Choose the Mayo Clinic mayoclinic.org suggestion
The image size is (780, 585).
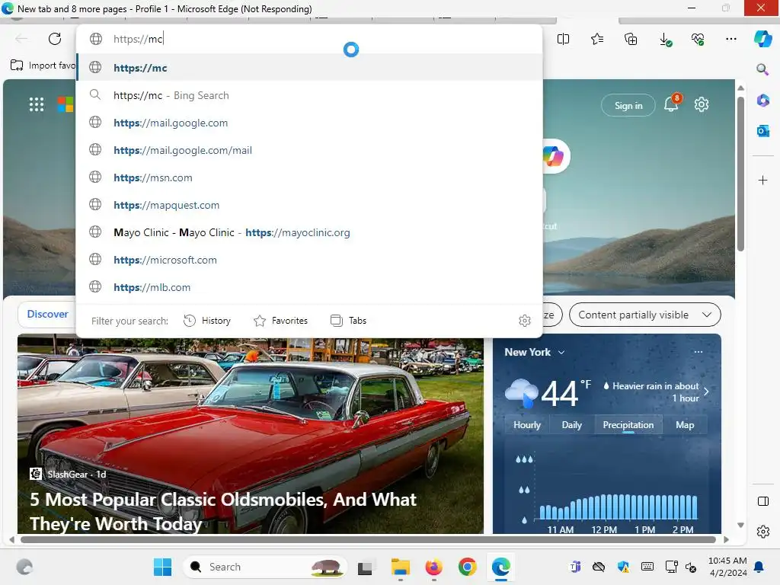309,232
